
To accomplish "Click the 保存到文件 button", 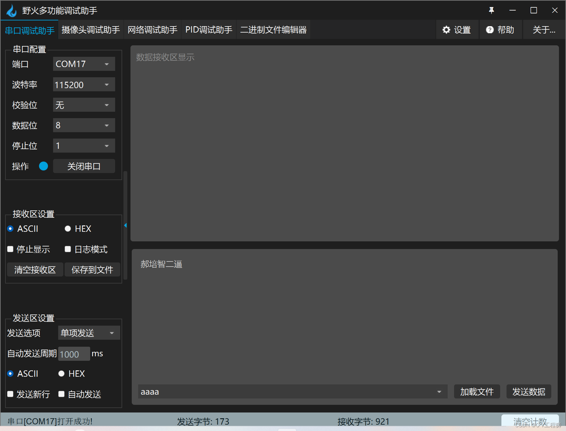I will click(92, 269).
